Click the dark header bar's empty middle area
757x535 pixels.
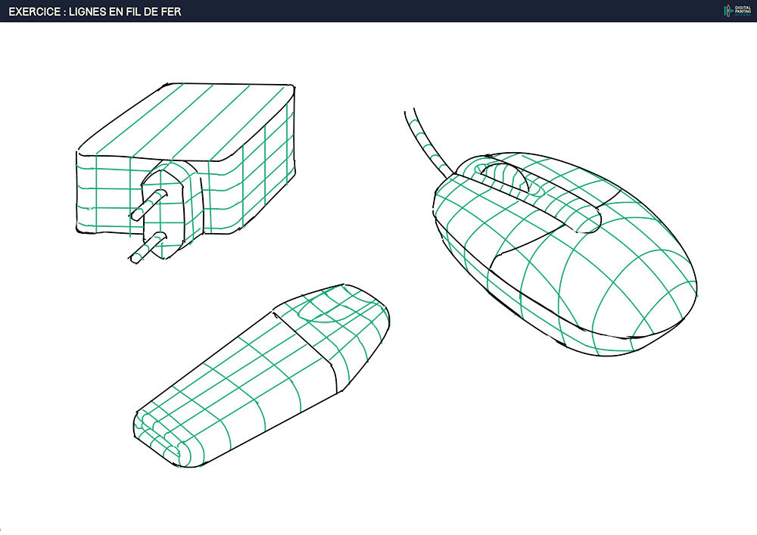click(454, 11)
